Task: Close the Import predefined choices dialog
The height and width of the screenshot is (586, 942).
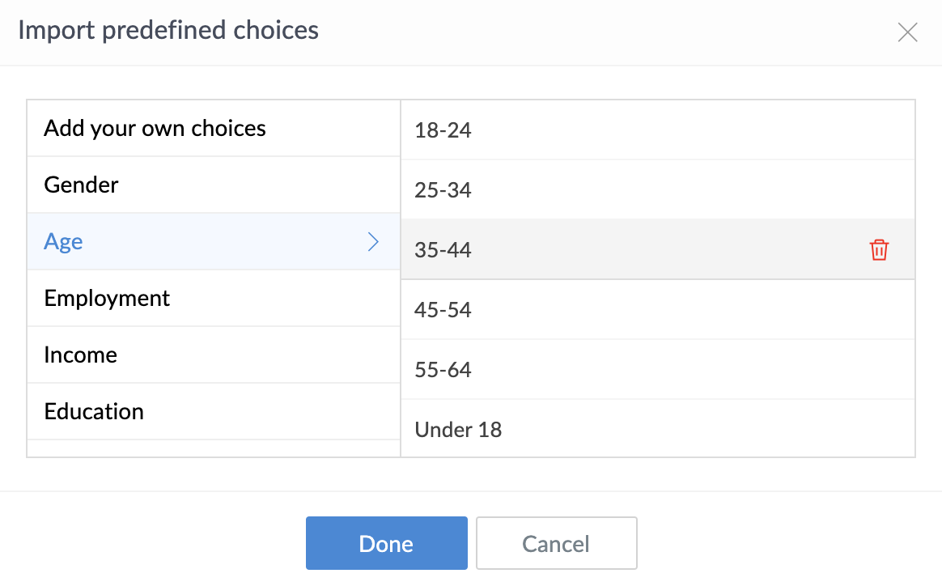Action: coord(908,32)
